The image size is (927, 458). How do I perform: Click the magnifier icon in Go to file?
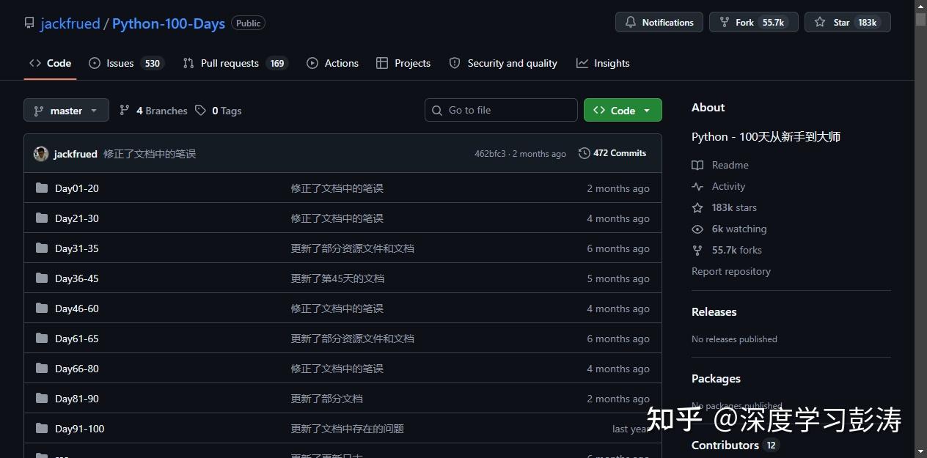[x=437, y=110]
